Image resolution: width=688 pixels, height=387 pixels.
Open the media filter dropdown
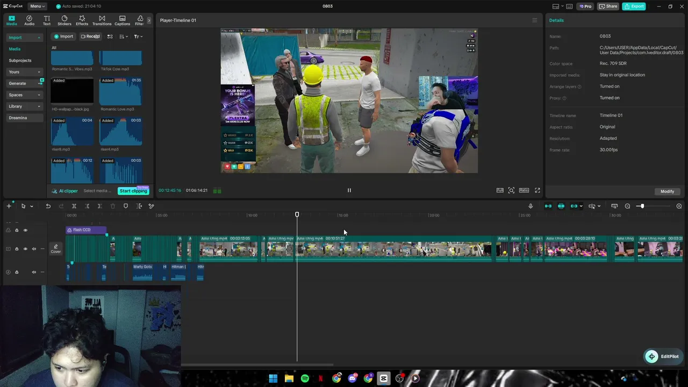138,37
